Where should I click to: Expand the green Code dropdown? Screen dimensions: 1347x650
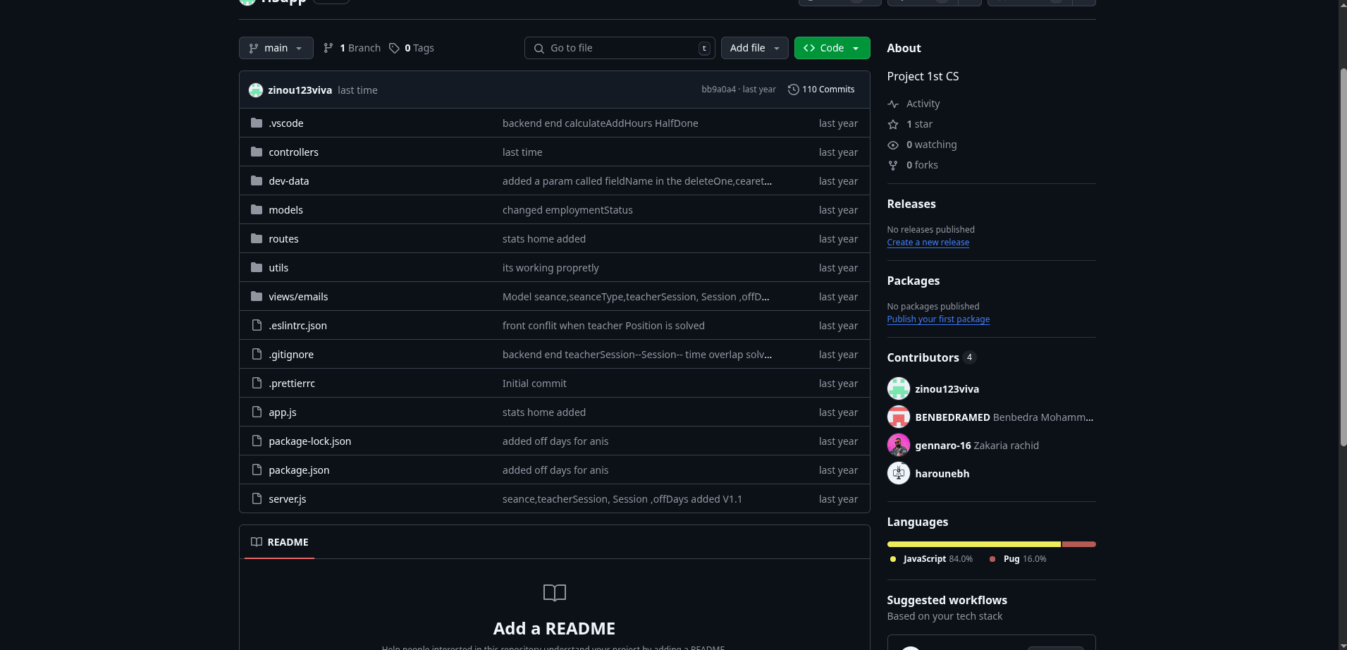[x=832, y=48]
